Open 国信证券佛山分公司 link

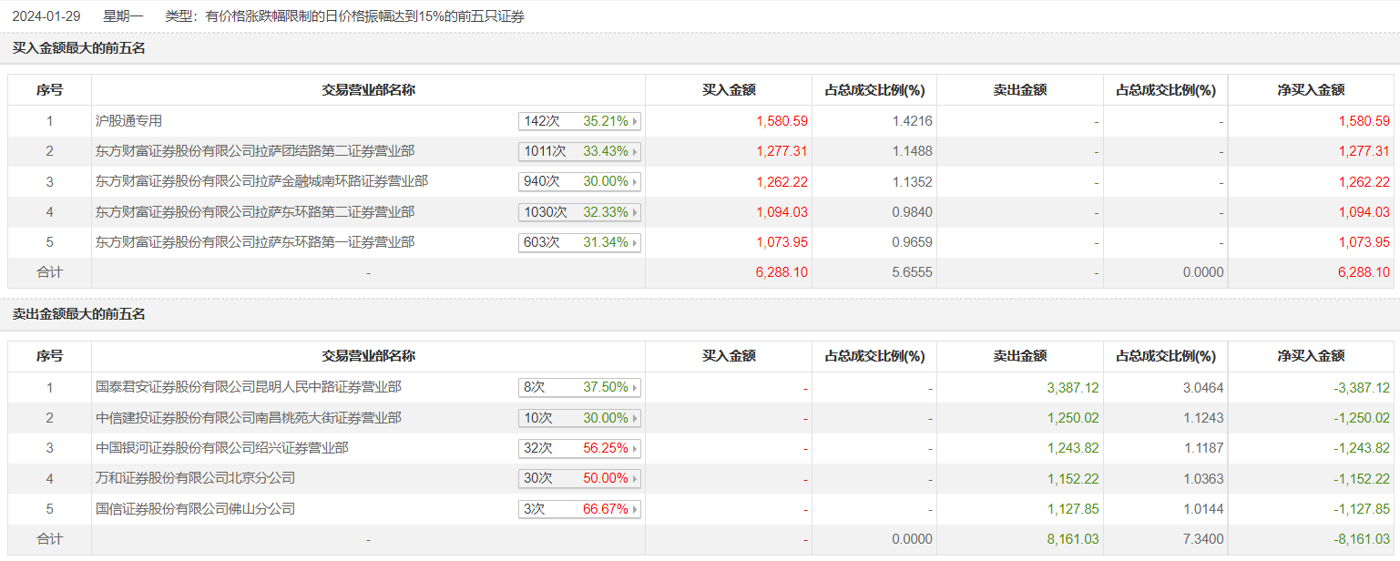pyautogui.click(x=196, y=509)
